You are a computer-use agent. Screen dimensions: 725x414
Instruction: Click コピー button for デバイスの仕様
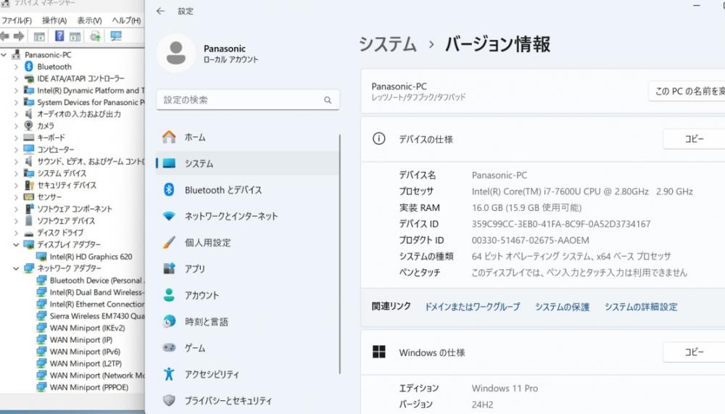click(x=694, y=138)
